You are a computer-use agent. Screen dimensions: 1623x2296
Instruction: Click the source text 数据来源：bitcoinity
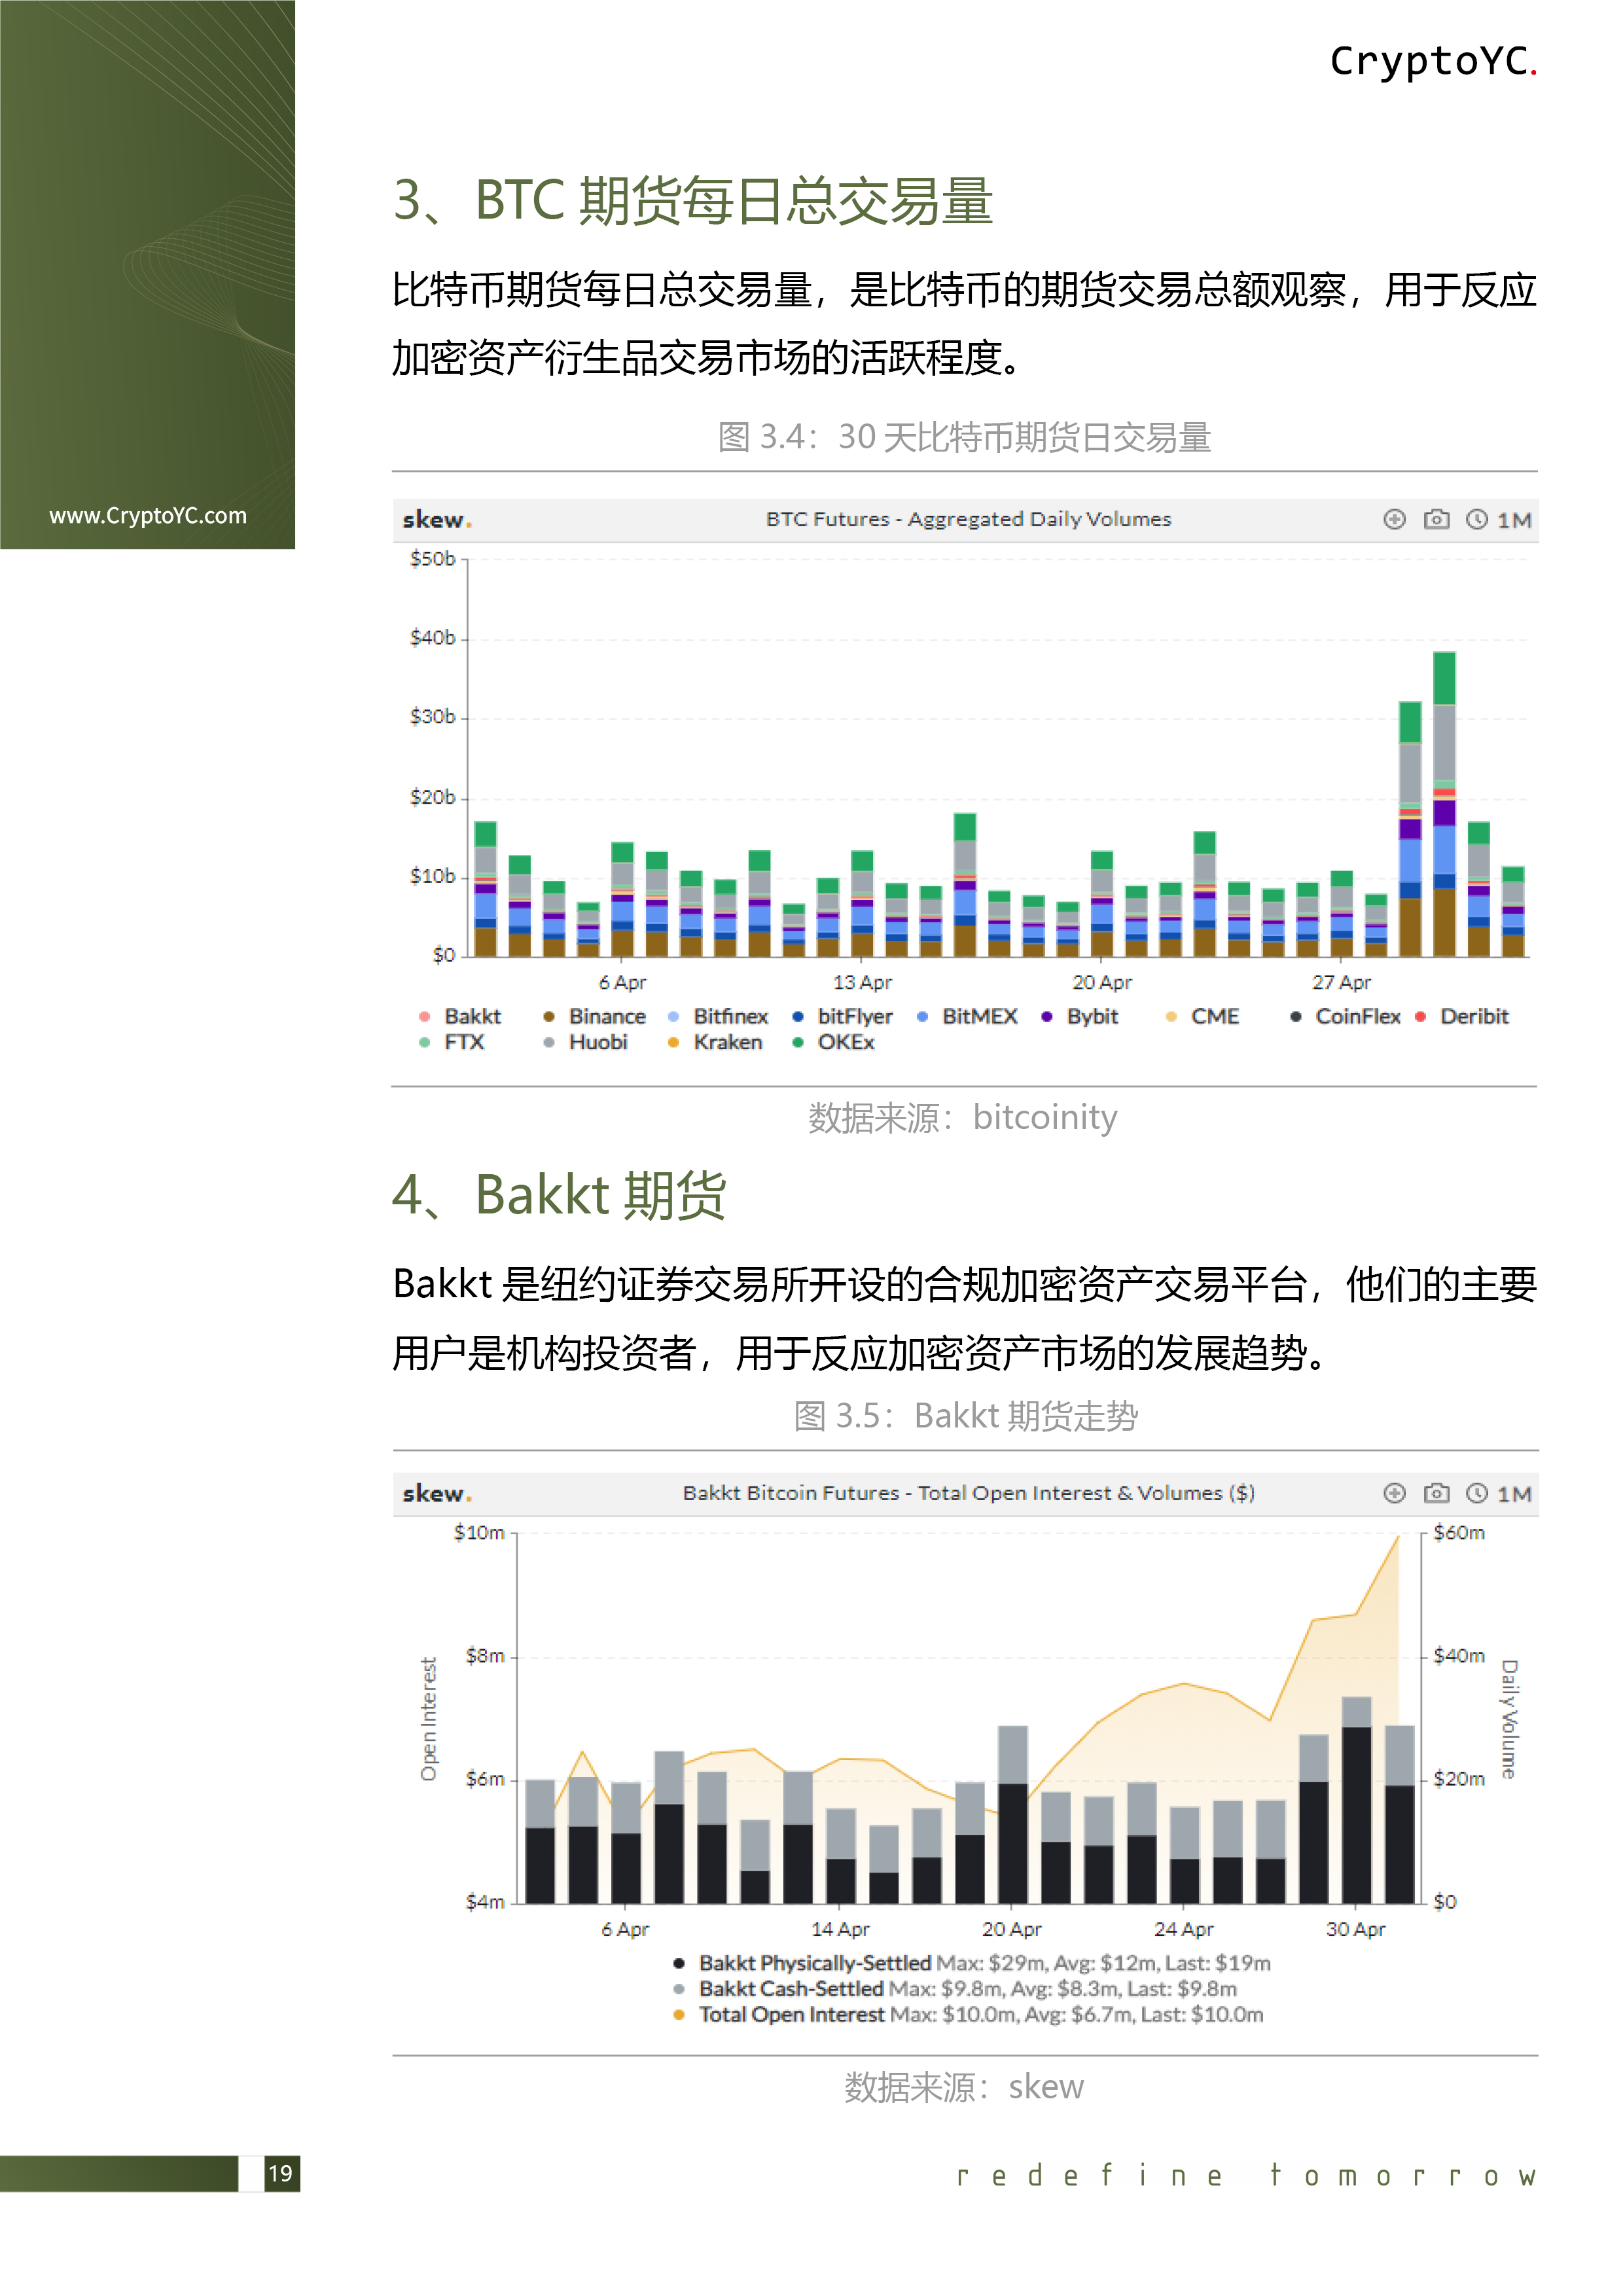pyautogui.click(x=963, y=1117)
